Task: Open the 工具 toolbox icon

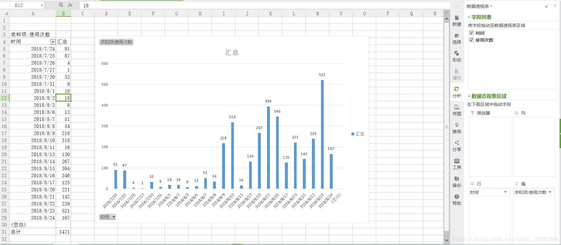Action: 457,164
